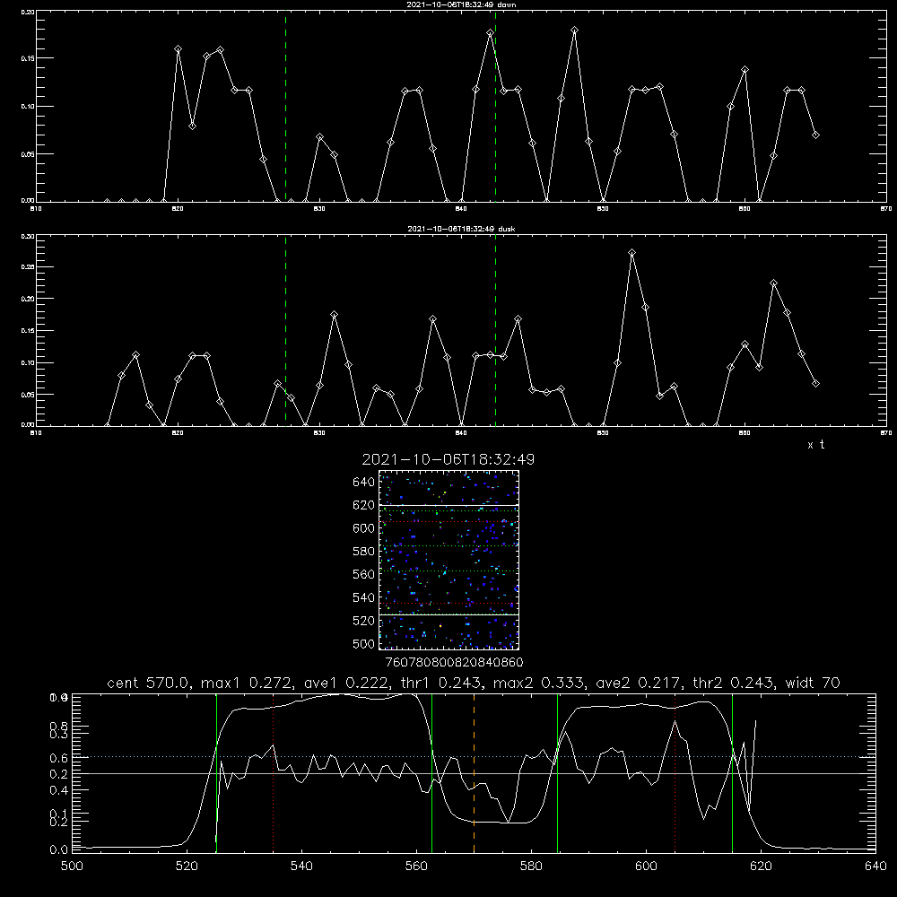Click the green vertical line near 585 in the bottom plot
Image resolution: width=897 pixels, height=897 pixels.
[557, 773]
